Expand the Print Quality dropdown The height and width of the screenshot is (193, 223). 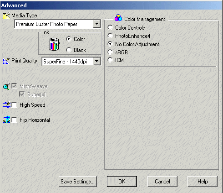(96, 62)
